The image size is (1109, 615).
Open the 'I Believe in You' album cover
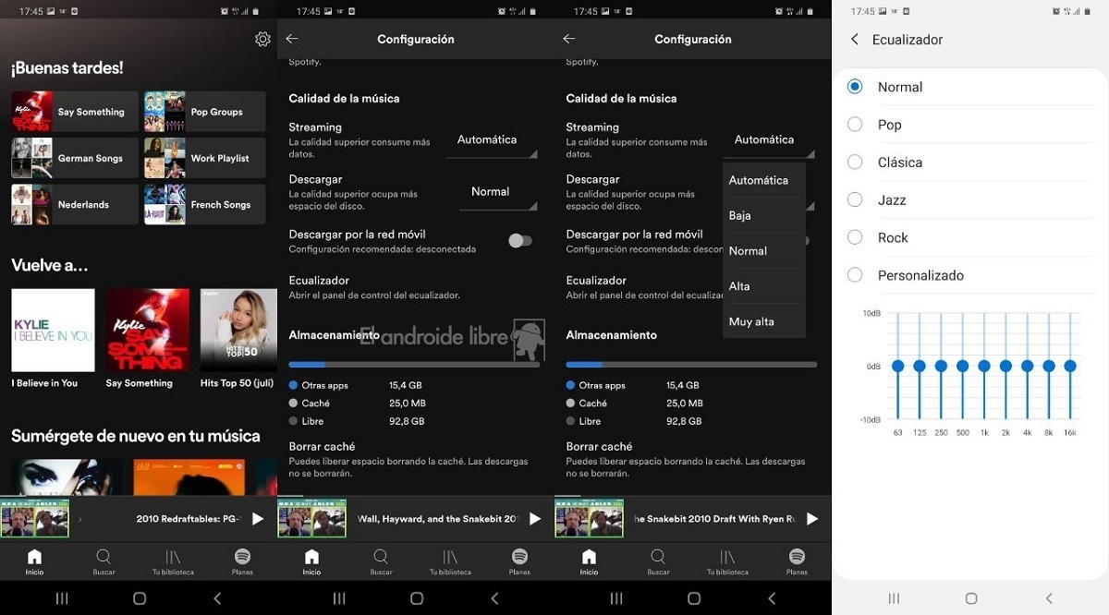[53, 330]
